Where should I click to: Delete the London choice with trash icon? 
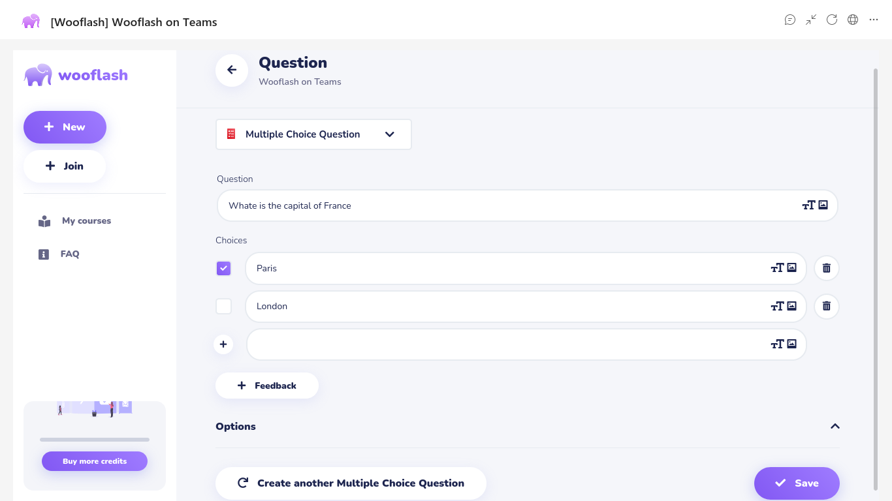pos(826,306)
